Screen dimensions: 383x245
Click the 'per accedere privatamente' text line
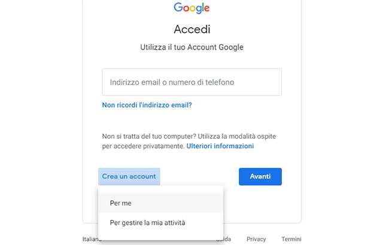(143, 146)
